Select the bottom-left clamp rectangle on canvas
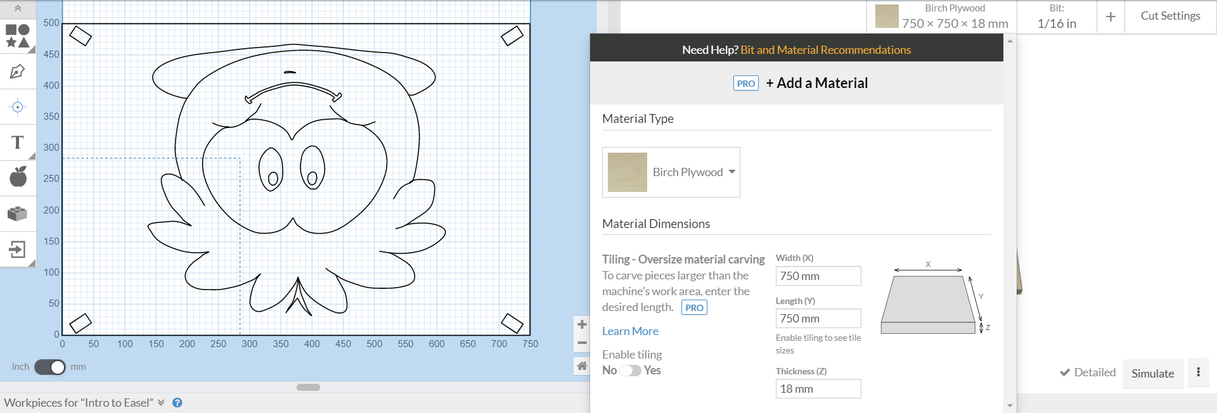This screenshot has width=1217, height=413. point(80,323)
